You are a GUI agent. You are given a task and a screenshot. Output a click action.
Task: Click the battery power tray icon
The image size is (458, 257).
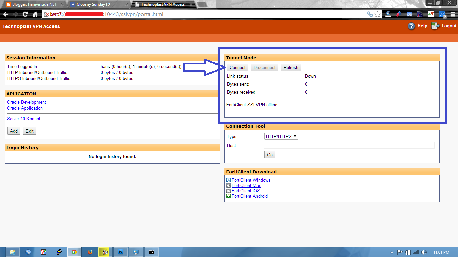408,252
